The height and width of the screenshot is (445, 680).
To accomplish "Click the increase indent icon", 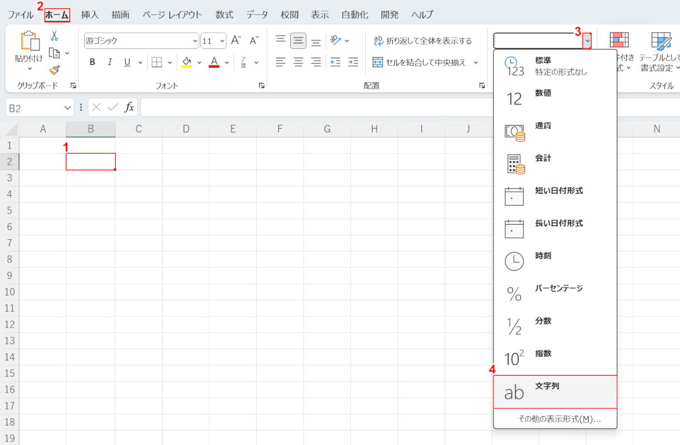I will (353, 62).
